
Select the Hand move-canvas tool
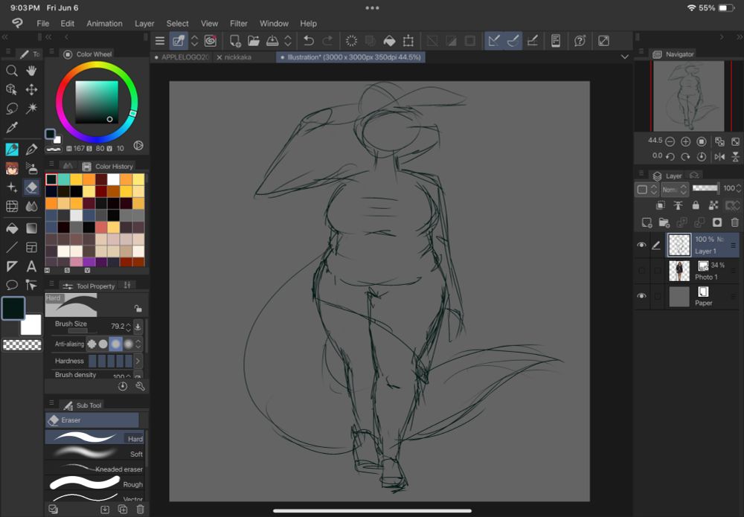(x=31, y=71)
